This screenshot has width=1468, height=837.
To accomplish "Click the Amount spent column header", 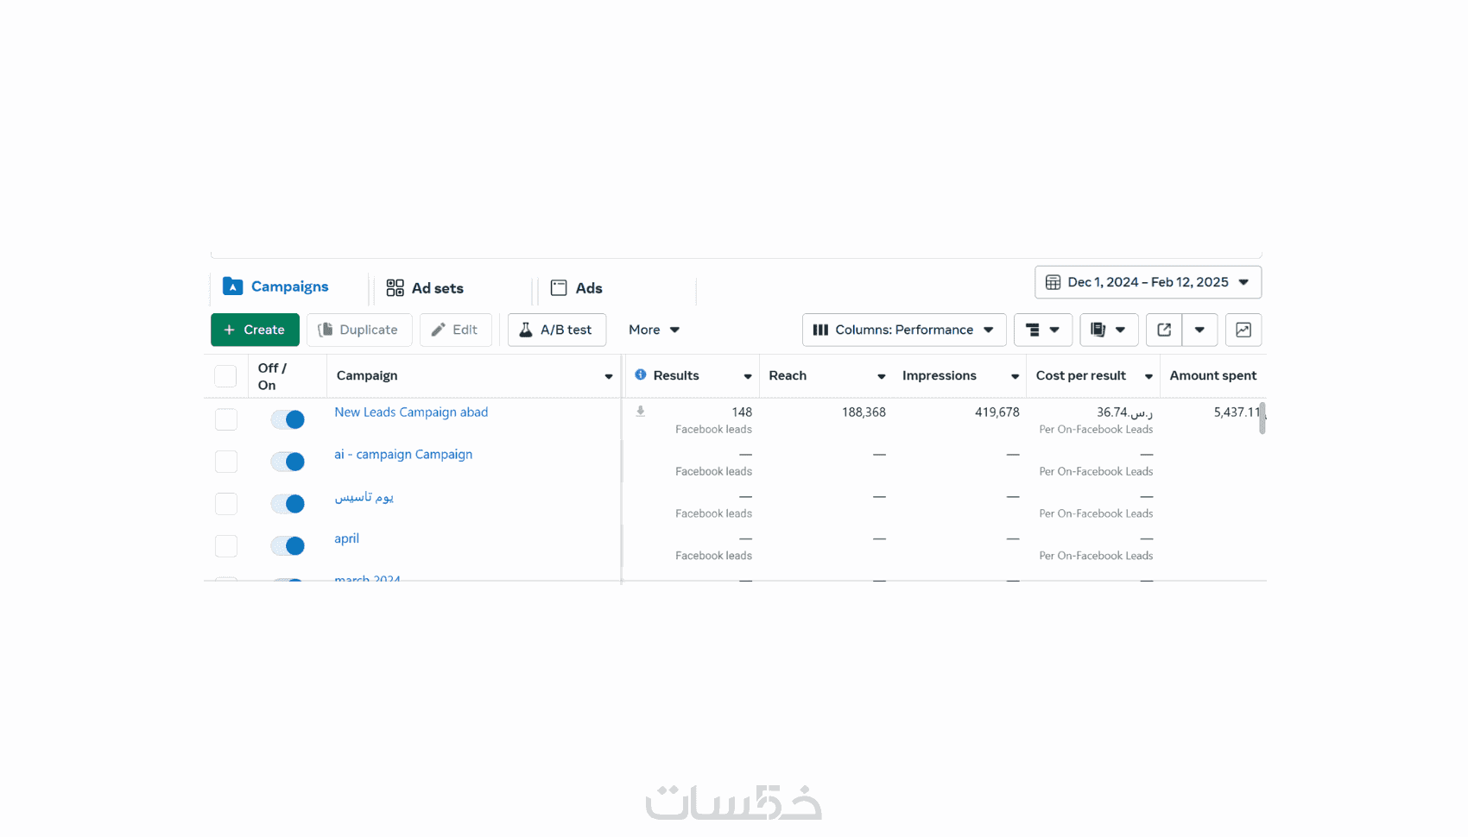I will (1213, 376).
